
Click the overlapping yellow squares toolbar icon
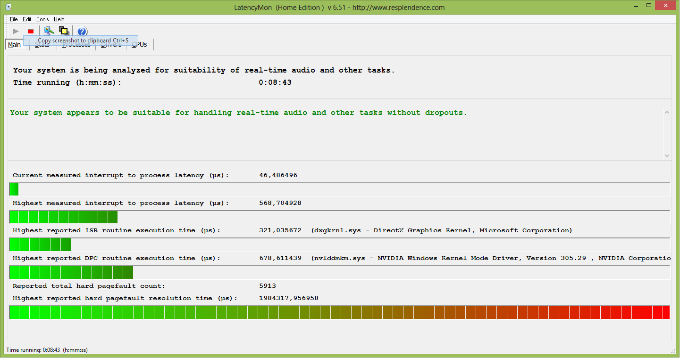tap(64, 31)
